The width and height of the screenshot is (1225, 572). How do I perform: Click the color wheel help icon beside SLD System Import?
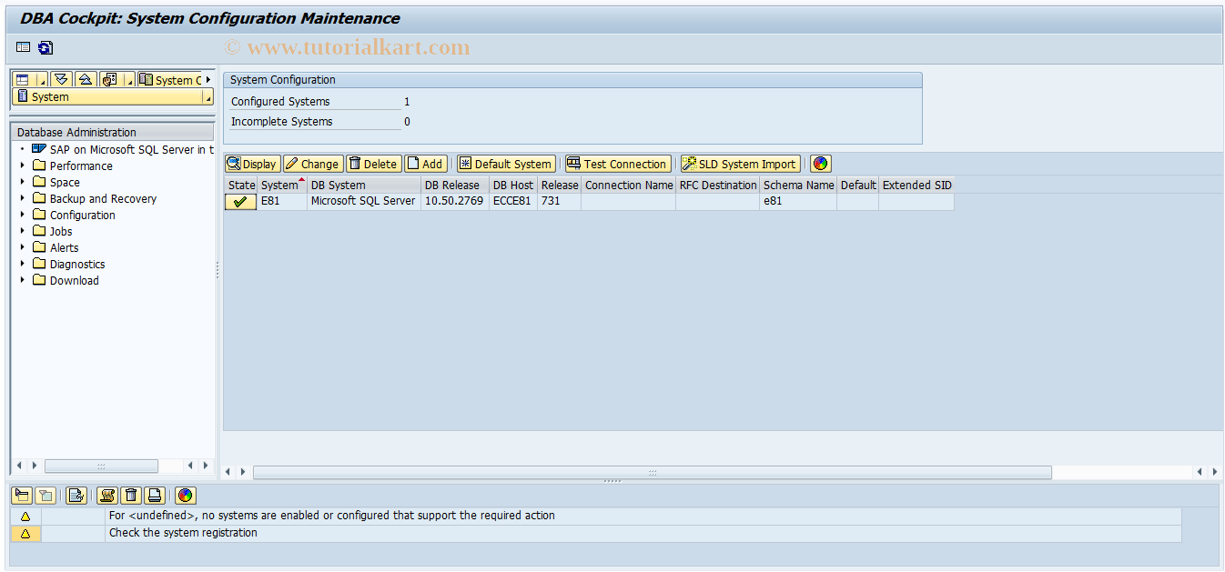pyautogui.click(x=818, y=164)
